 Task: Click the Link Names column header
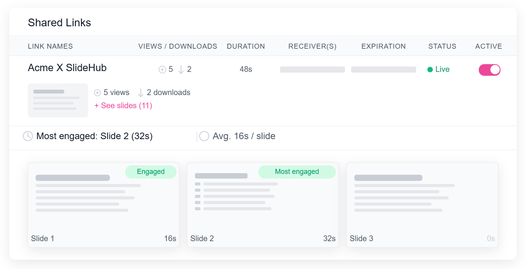(x=50, y=46)
